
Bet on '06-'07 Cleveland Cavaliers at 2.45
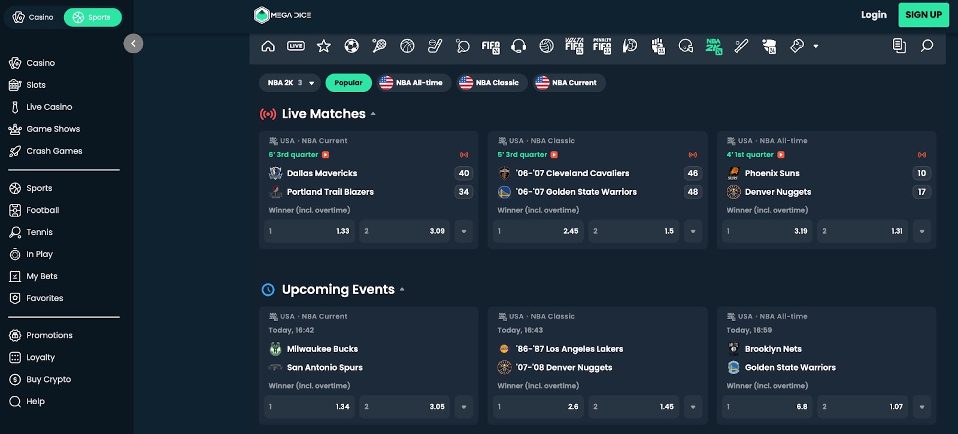(538, 231)
